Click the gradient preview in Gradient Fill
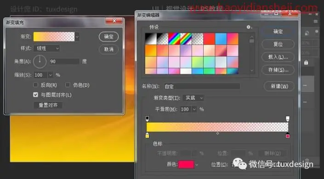This screenshot has height=179, width=324. [54, 37]
